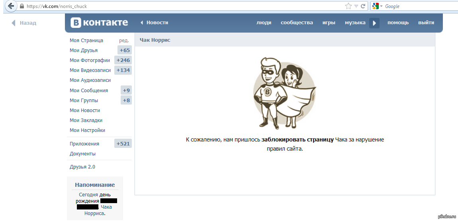The width and height of the screenshot is (458, 221).
Task: Click the Google search engine icon
Action: pos(375,6)
